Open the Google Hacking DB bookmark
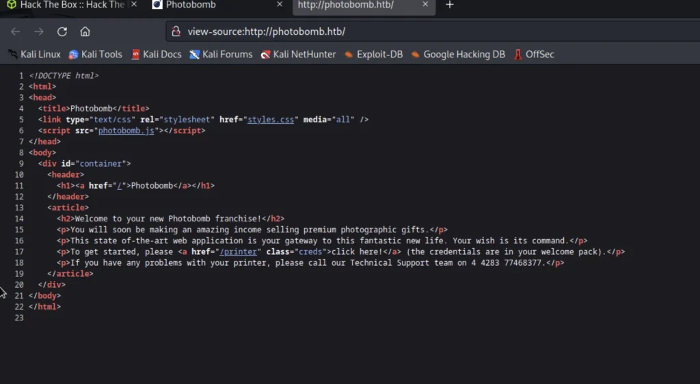The height and width of the screenshot is (384, 700). [459, 55]
